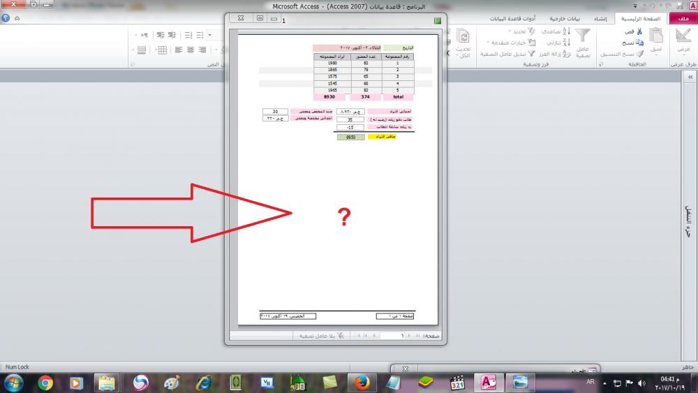The image size is (698, 393).
Task: Click the Format Painter (نسخ التنسيق) brush
Action: pos(639,54)
